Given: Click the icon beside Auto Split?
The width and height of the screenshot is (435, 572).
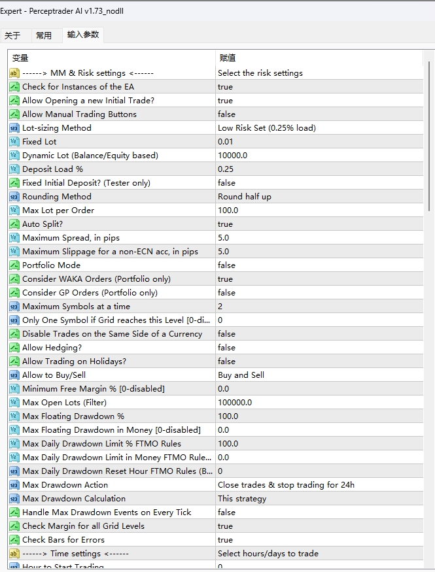Looking at the screenshot, I should click(14, 224).
